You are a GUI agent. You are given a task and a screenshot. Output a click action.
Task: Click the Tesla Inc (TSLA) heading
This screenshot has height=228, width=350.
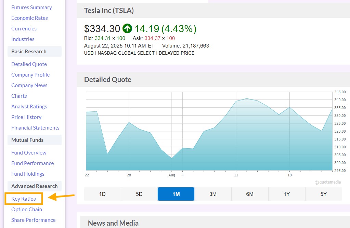(x=109, y=11)
